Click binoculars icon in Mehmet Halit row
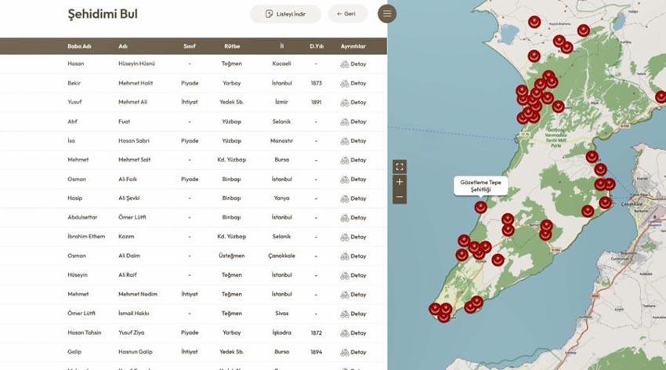Image resolution: width=666 pixels, height=370 pixels. point(344,83)
